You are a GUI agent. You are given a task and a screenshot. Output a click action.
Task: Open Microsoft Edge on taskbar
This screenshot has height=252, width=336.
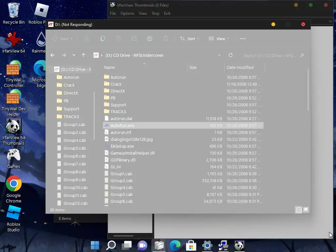175,245
